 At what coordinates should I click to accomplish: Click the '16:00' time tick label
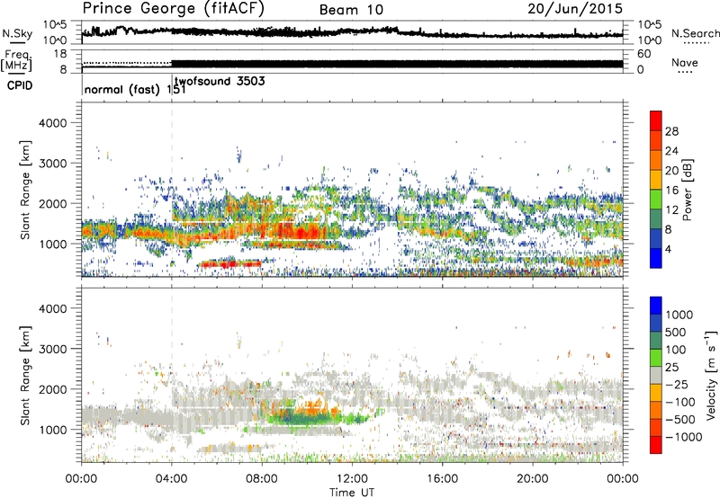click(442, 479)
